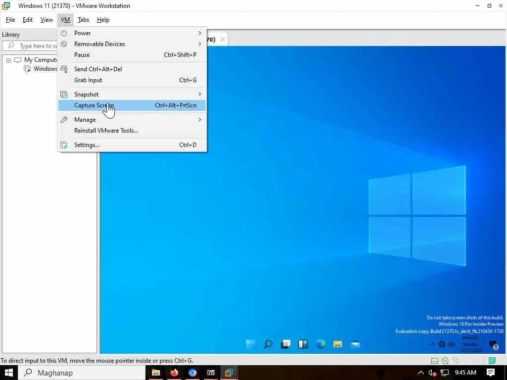Screen dimensions: 507x380
Task: Collapse the My Computer tree node
Action: tap(9, 60)
